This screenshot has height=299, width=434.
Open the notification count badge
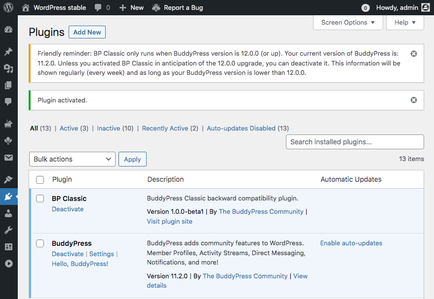pyautogui.click(x=365, y=8)
